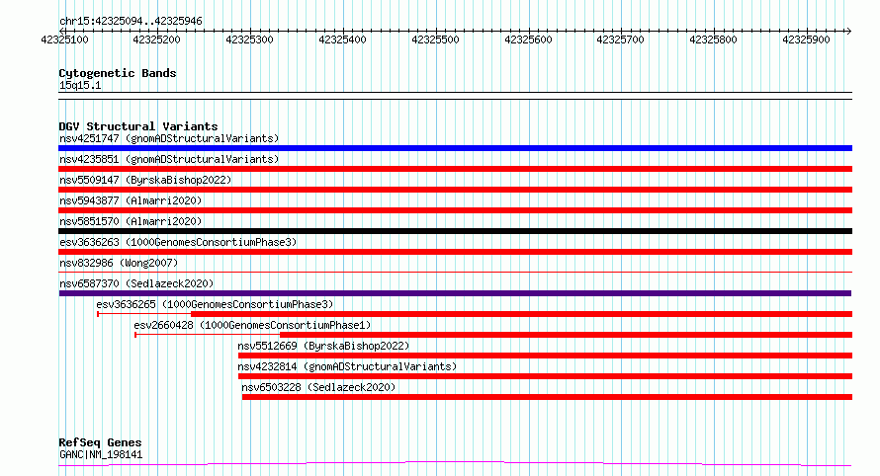880x476 pixels.
Task: Click the black nsv5851570 variant bar
Action: [455, 231]
